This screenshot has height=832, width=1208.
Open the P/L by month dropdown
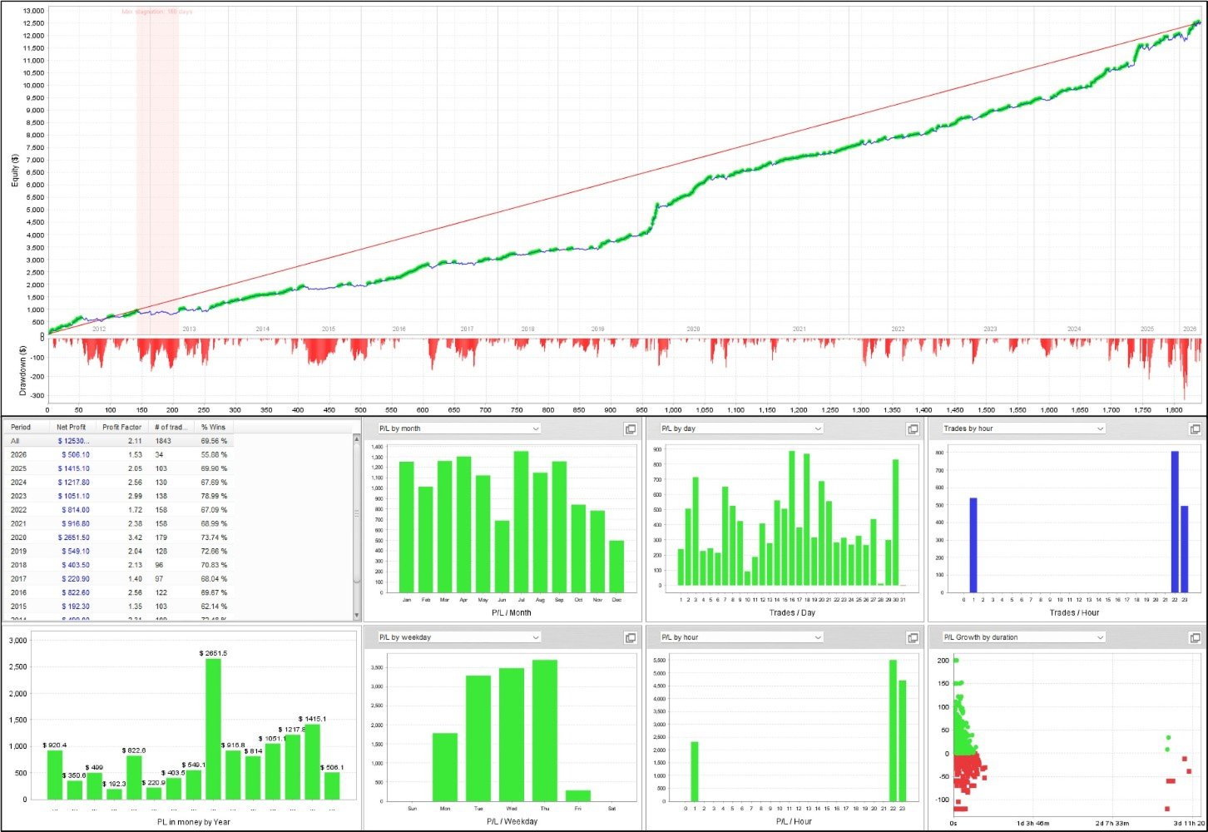tap(458, 428)
